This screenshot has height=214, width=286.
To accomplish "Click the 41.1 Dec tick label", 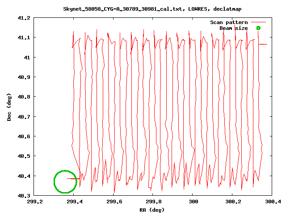I will tap(24, 37).
